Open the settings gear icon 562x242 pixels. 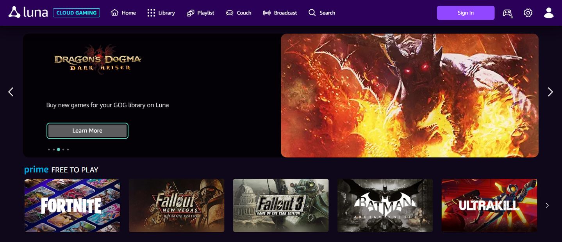pos(528,13)
